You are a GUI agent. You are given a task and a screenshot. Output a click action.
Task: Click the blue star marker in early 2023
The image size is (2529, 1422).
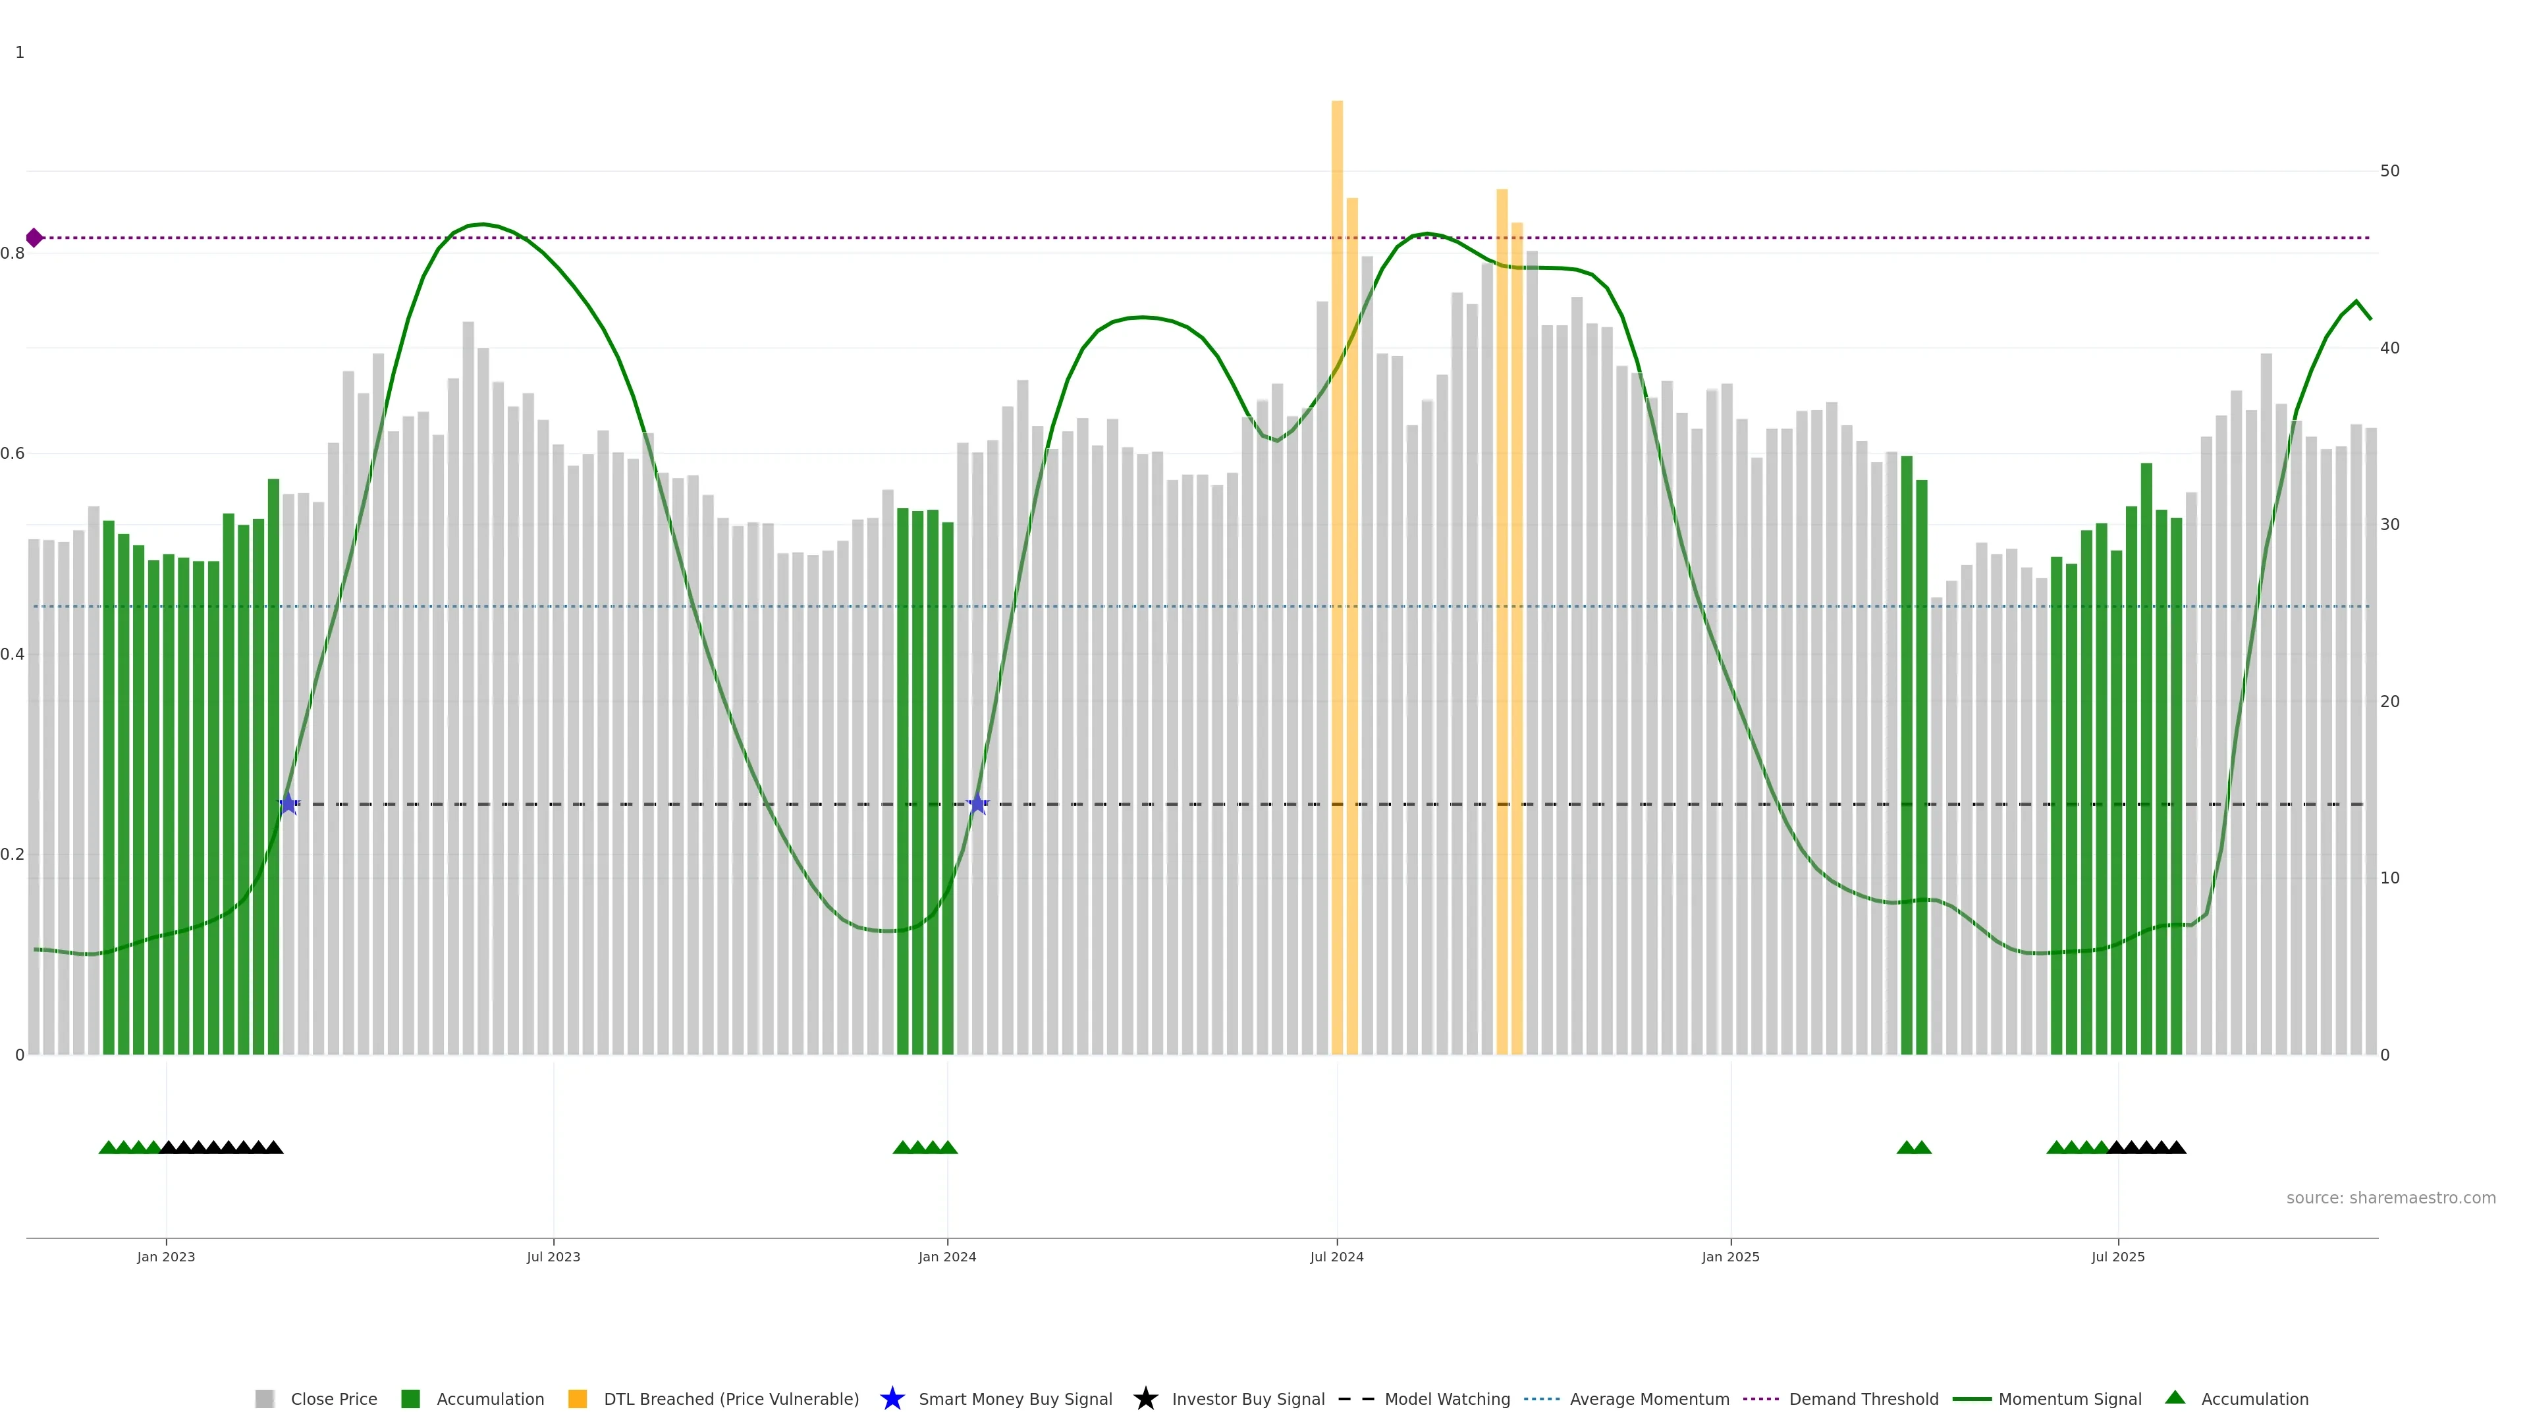tap(288, 804)
